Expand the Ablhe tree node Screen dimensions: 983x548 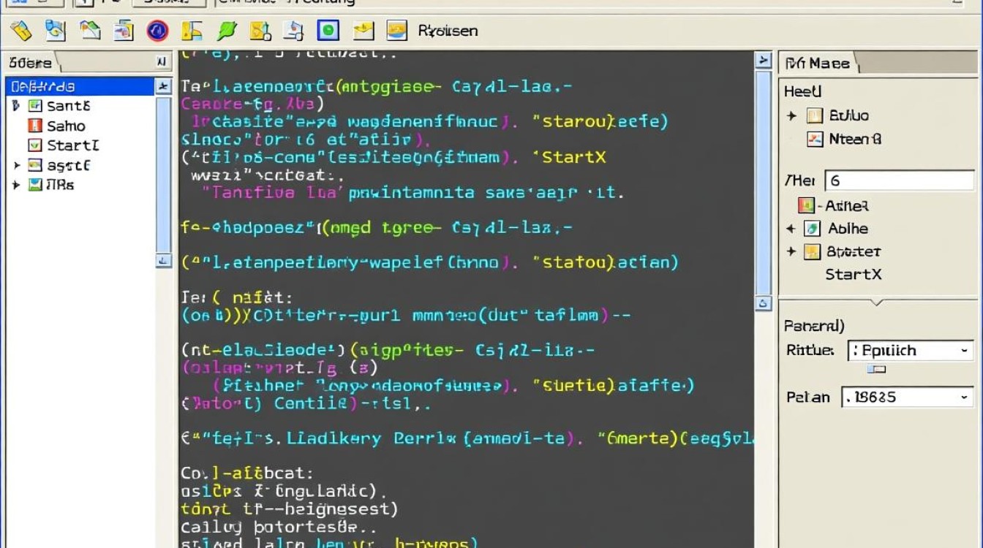coord(791,229)
